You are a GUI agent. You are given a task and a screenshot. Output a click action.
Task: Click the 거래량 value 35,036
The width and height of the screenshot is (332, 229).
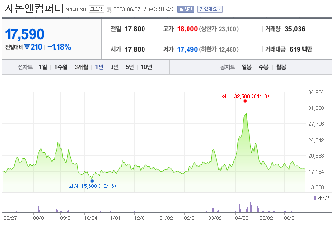295,29
